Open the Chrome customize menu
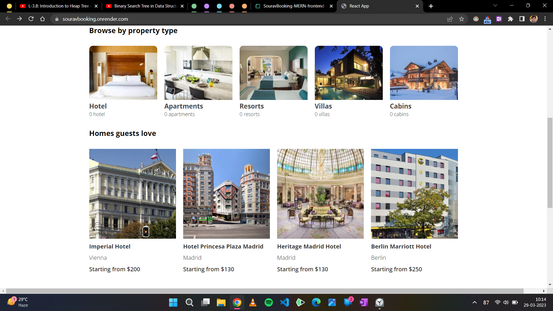 (545, 19)
